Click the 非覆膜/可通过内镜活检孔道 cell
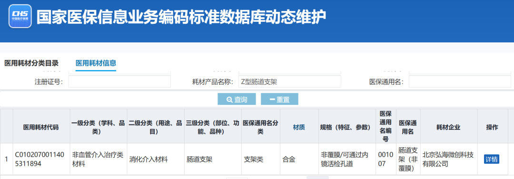514x179 pixels. 347,159
